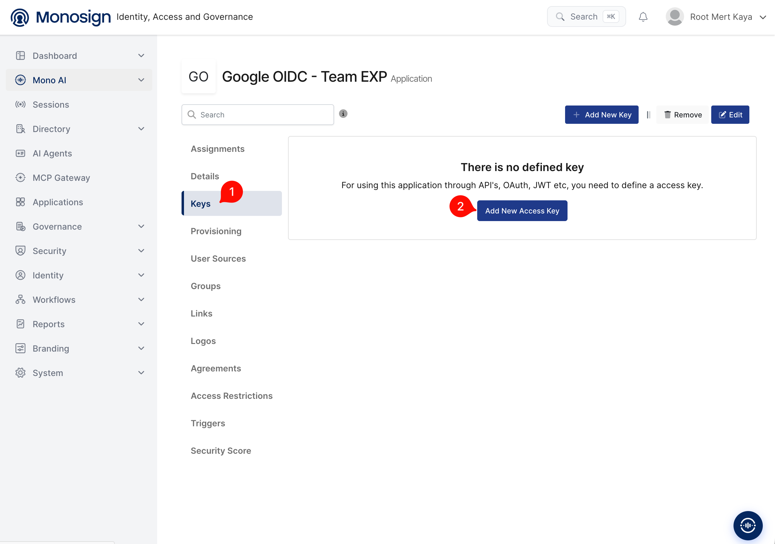Expand the Directory menu chevron
The width and height of the screenshot is (775, 544).
tap(141, 129)
